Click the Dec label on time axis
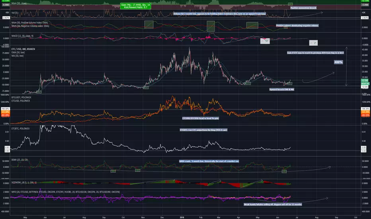This screenshot has width=371, height=219. pyautogui.click(x=162, y=217)
